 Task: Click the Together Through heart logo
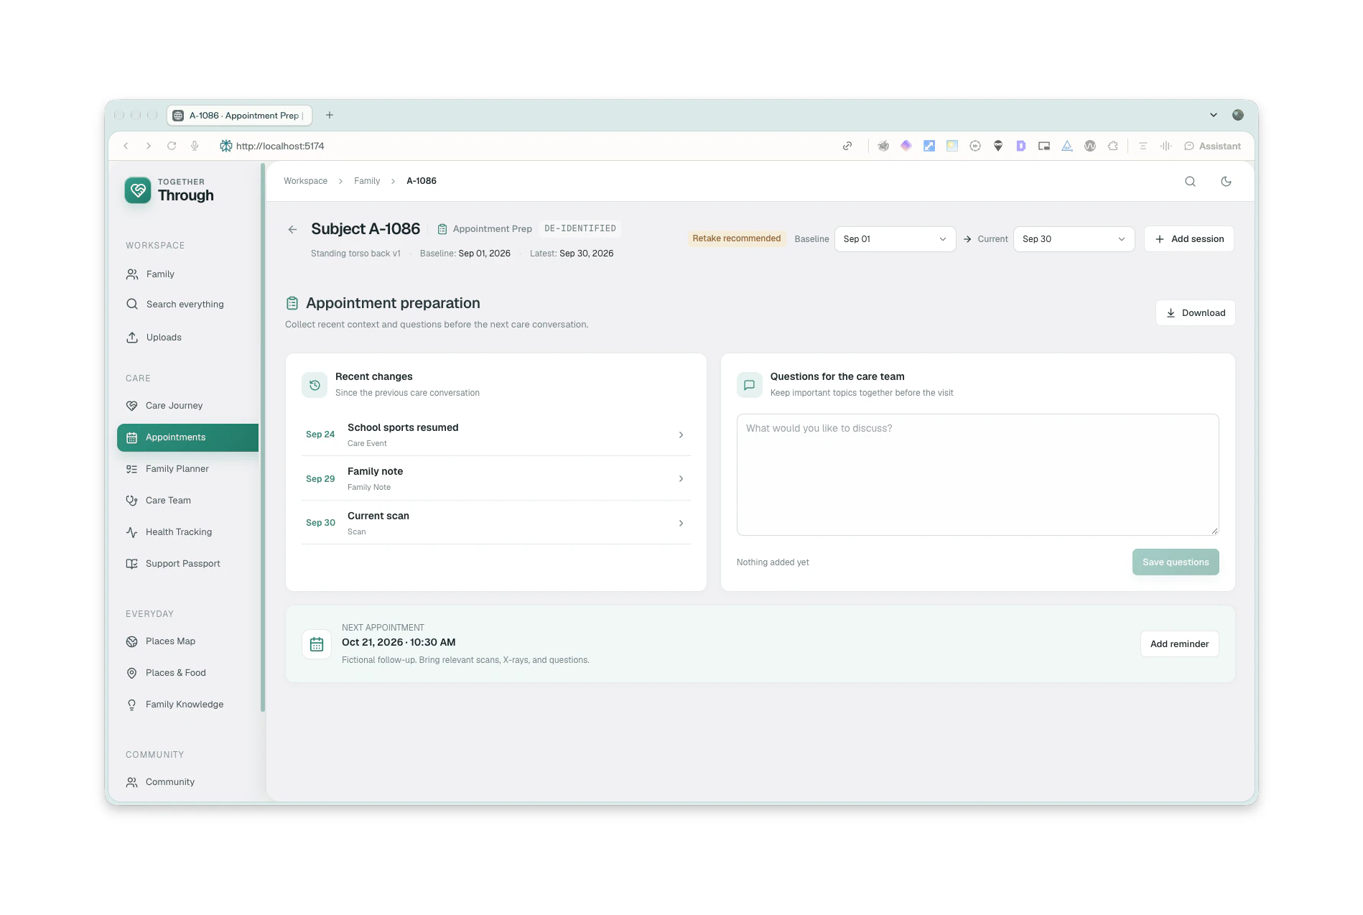tap(138, 190)
